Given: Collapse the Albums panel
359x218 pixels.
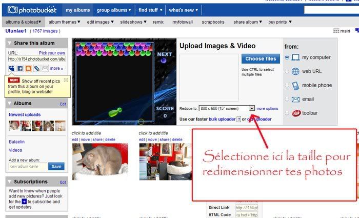Looking at the screenshot, I should [x=9, y=103].
